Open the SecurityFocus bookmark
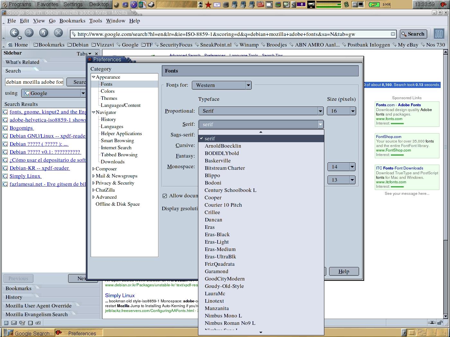 174,45
